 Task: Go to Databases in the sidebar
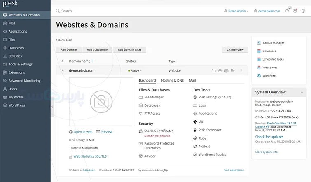click(x=25, y=48)
